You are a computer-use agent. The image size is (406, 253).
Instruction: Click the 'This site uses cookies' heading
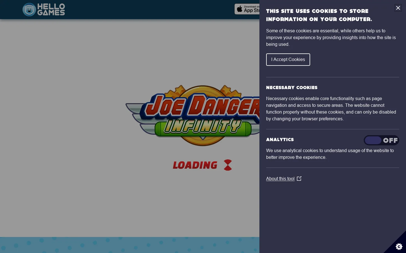pyautogui.click(x=319, y=15)
